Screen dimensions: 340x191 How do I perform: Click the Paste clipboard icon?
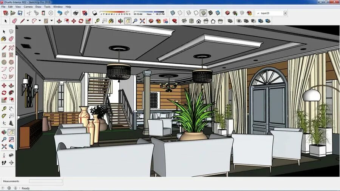(x=43, y=13)
